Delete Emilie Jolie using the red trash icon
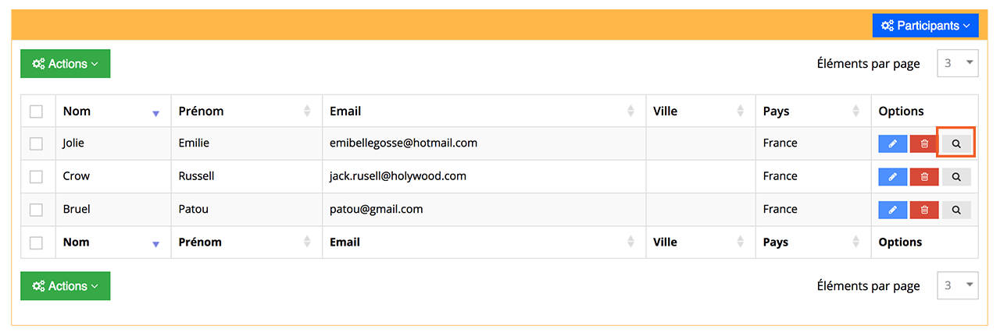 pyautogui.click(x=924, y=143)
